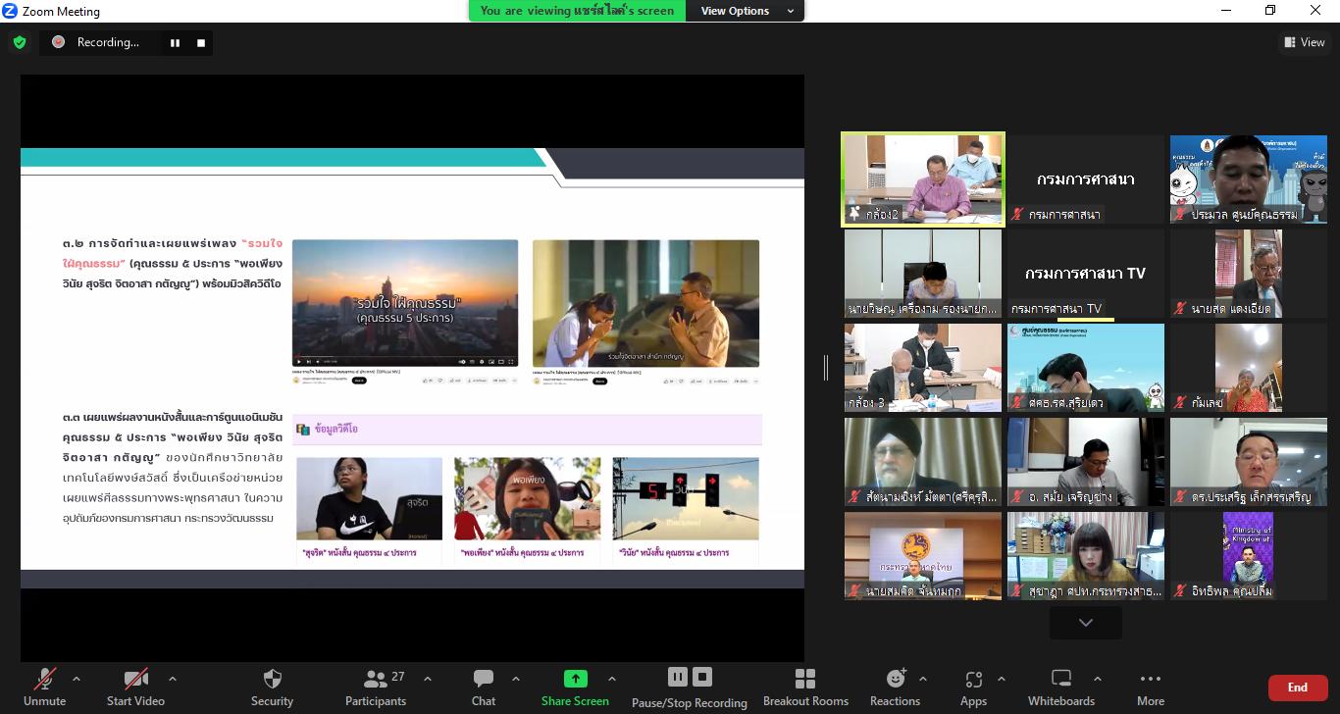Click the พอเพียง short film thumbnail
1340x714 pixels.
[527, 498]
